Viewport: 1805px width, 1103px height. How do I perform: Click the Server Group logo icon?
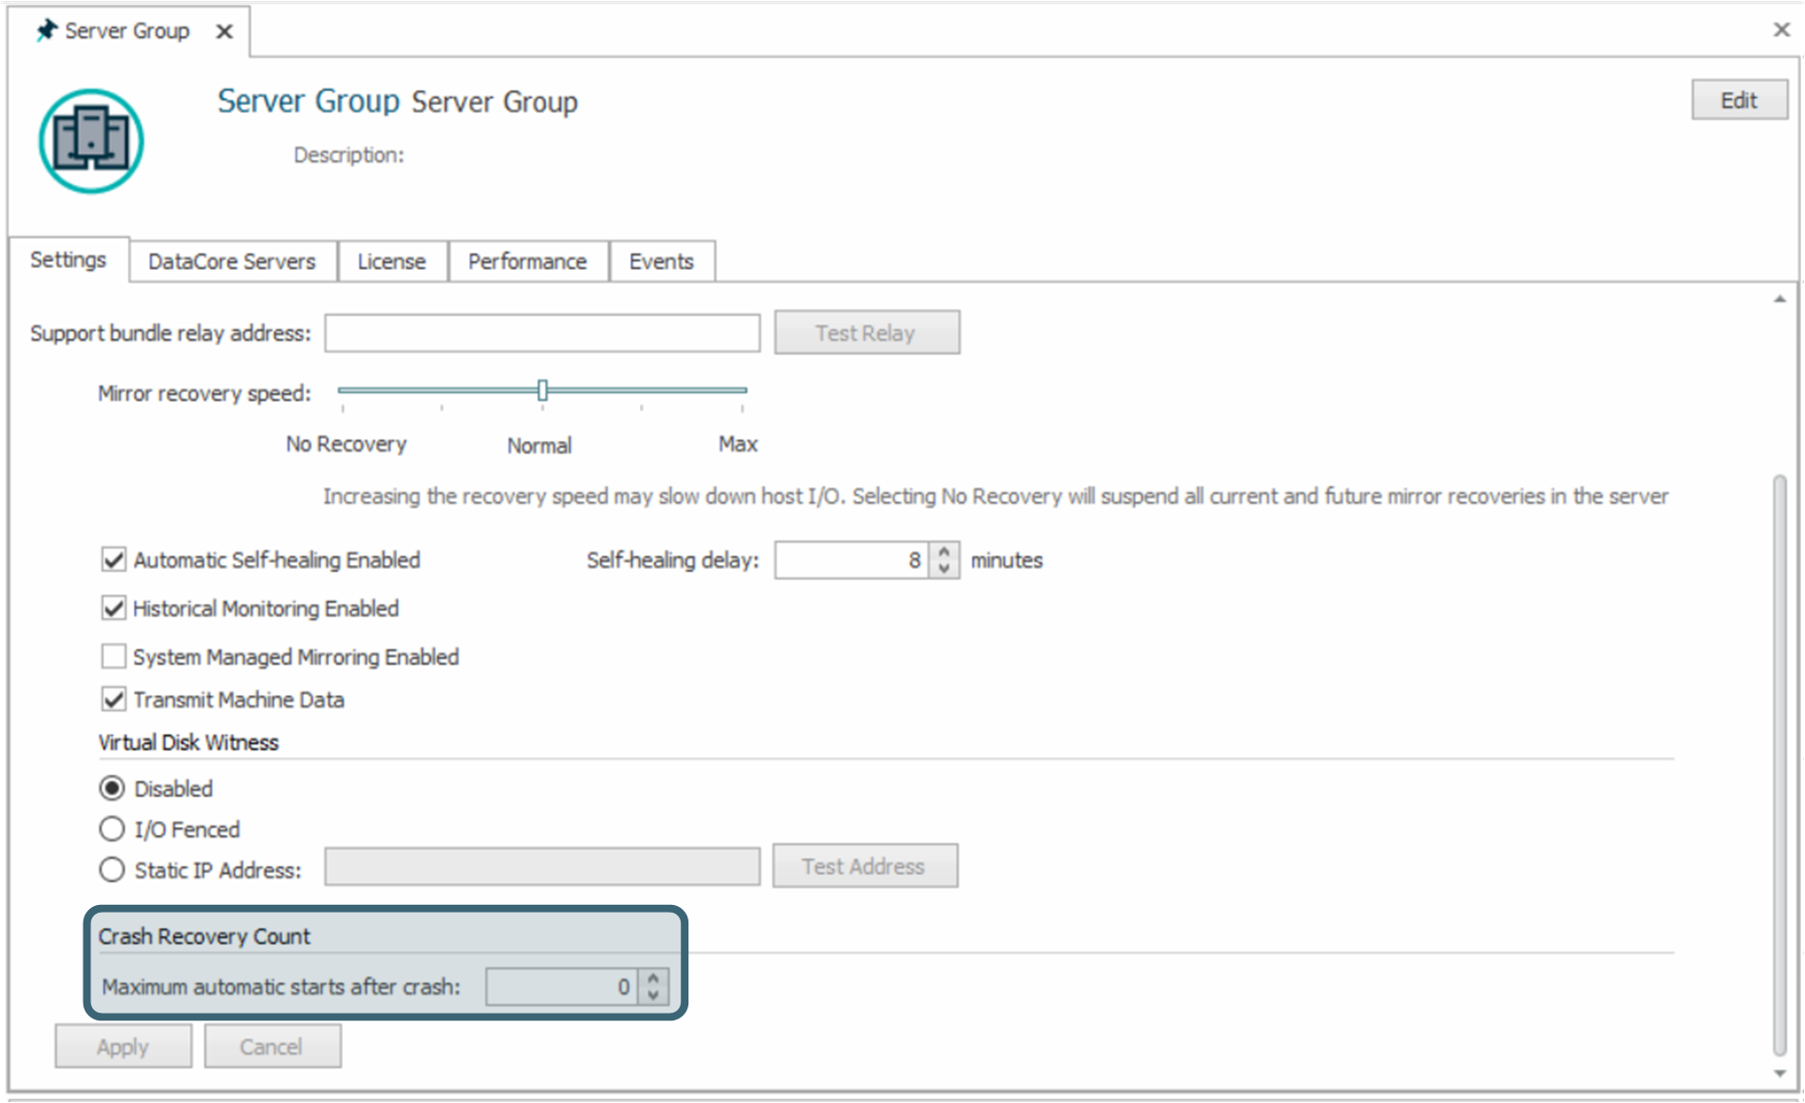point(91,142)
